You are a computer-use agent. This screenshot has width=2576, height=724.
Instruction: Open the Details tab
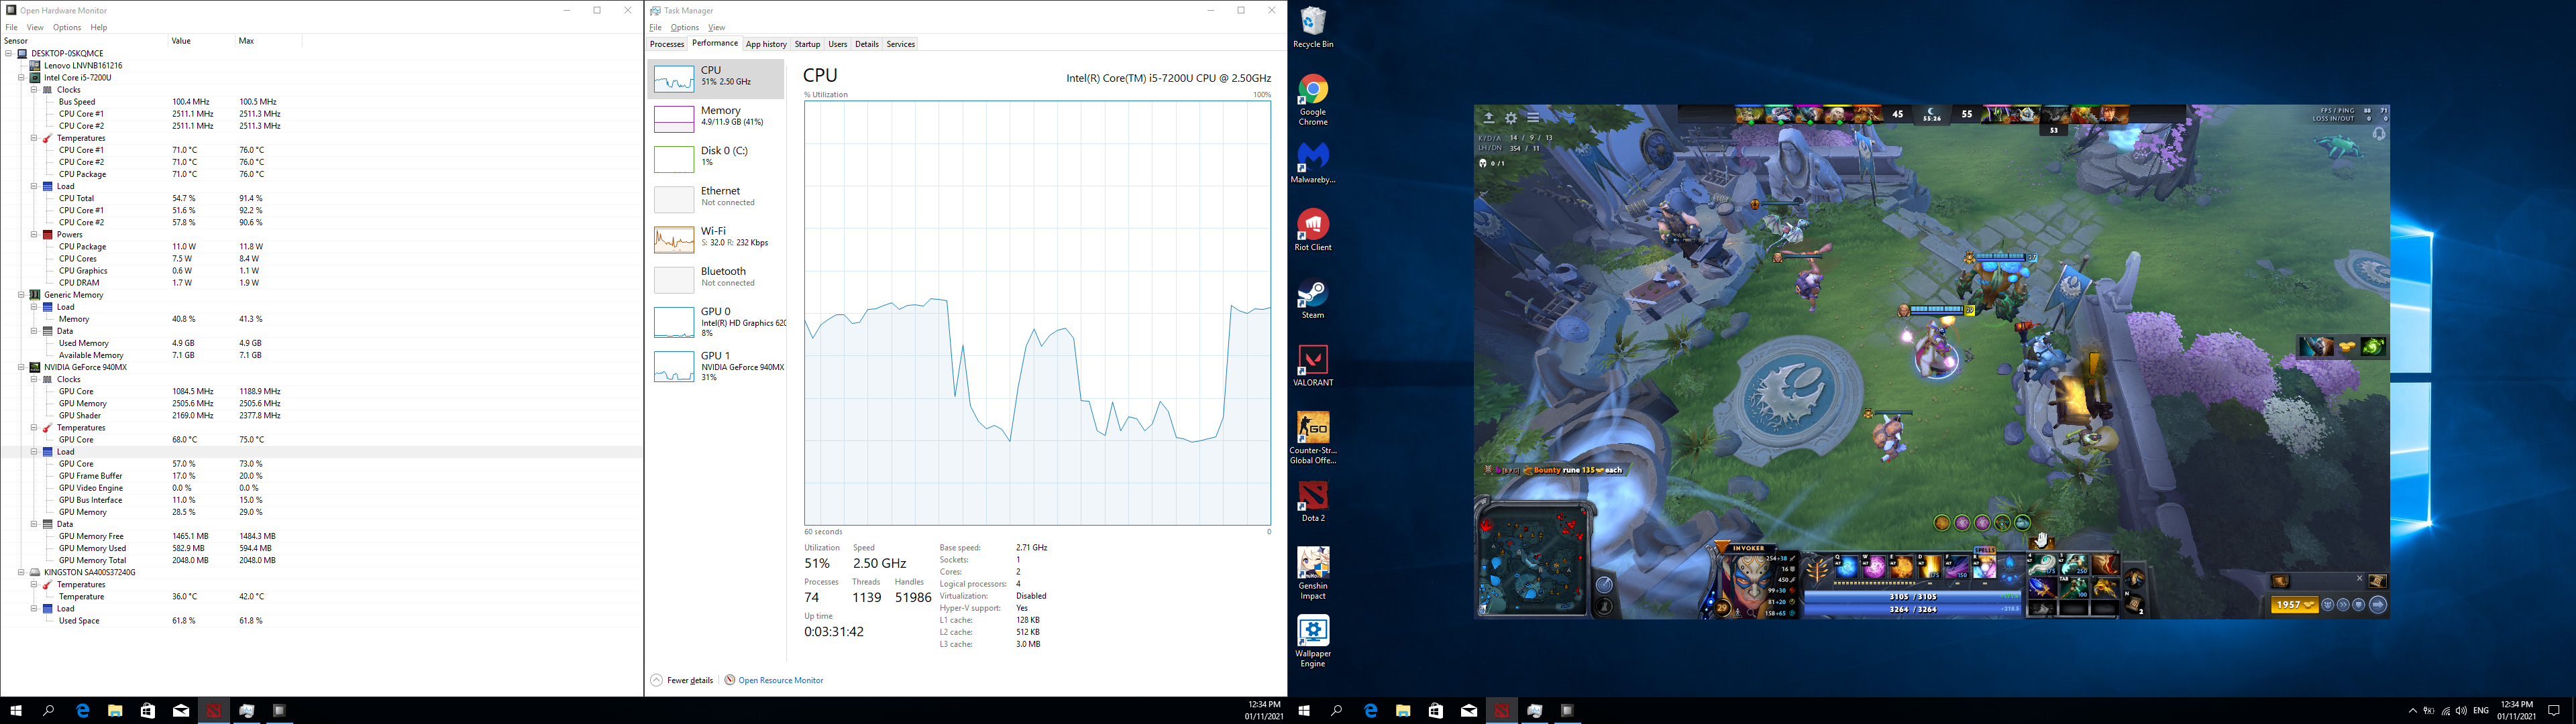click(867, 44)
